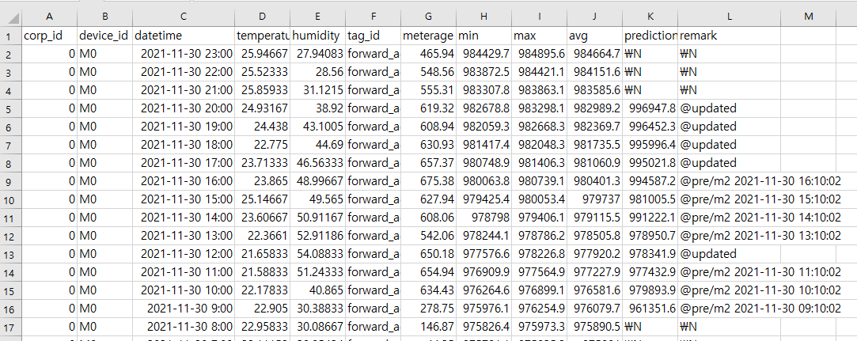This screenshot has width=857, height=341.
Task: Select meterage value 146.87
Action: click(428, 326)
